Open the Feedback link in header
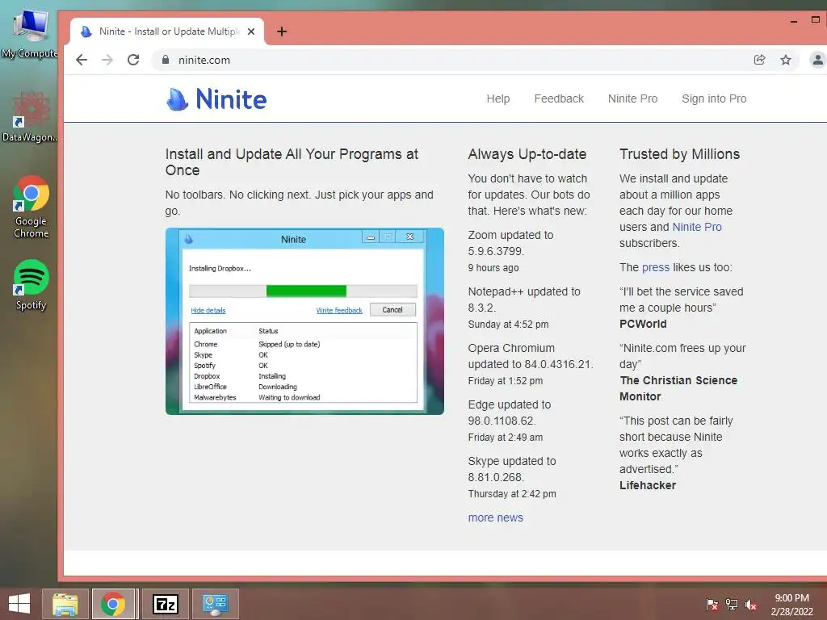The height and width of the screenshot is (620, 827). tap(559, 98)
